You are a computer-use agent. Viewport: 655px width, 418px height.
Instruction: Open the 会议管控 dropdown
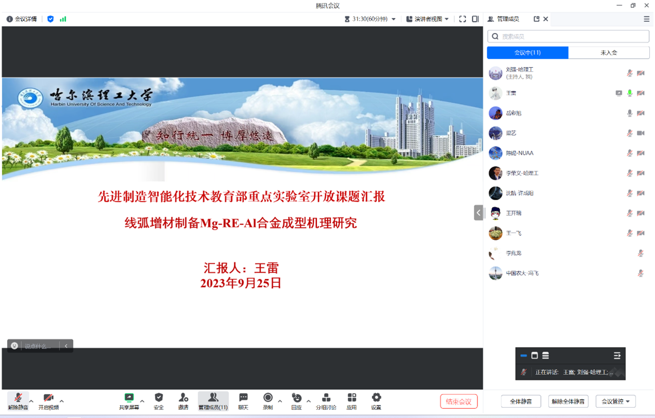pos(615,401)
